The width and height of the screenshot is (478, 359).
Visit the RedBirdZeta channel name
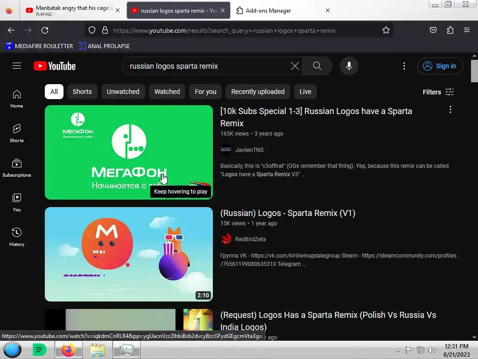[x=250, y=239]
